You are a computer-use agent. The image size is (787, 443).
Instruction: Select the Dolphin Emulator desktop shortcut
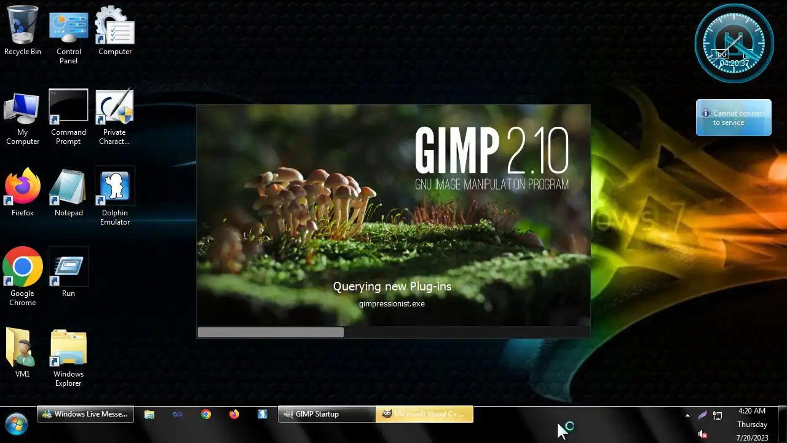coord(115,197)
